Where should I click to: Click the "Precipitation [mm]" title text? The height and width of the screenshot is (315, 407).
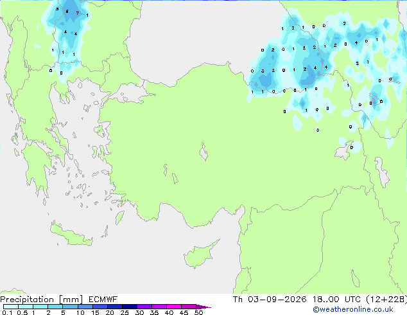click(x=41, y=300)
